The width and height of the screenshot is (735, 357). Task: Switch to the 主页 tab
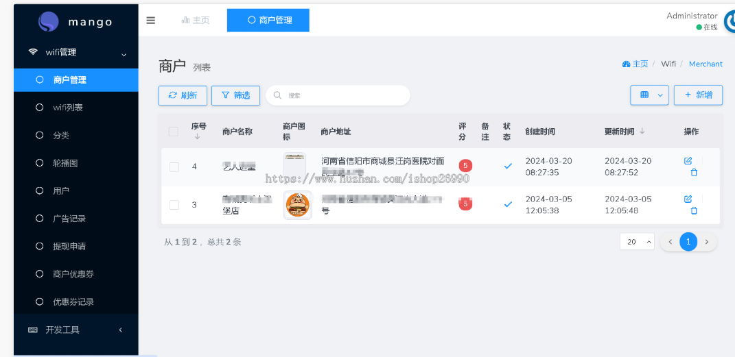(196, 20)
